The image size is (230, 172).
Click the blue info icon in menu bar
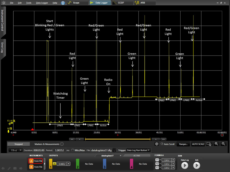63,3
